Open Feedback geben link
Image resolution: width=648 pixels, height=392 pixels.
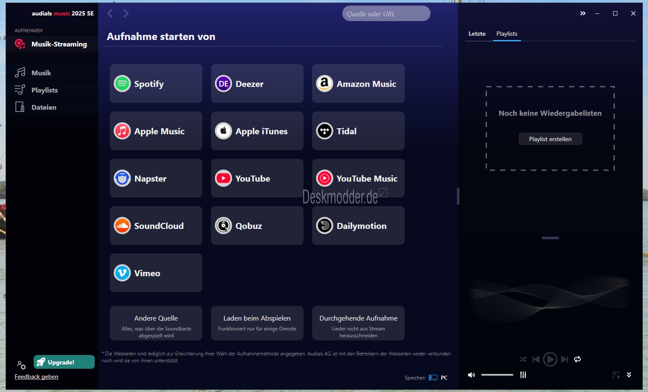click(x=37, y=377)
